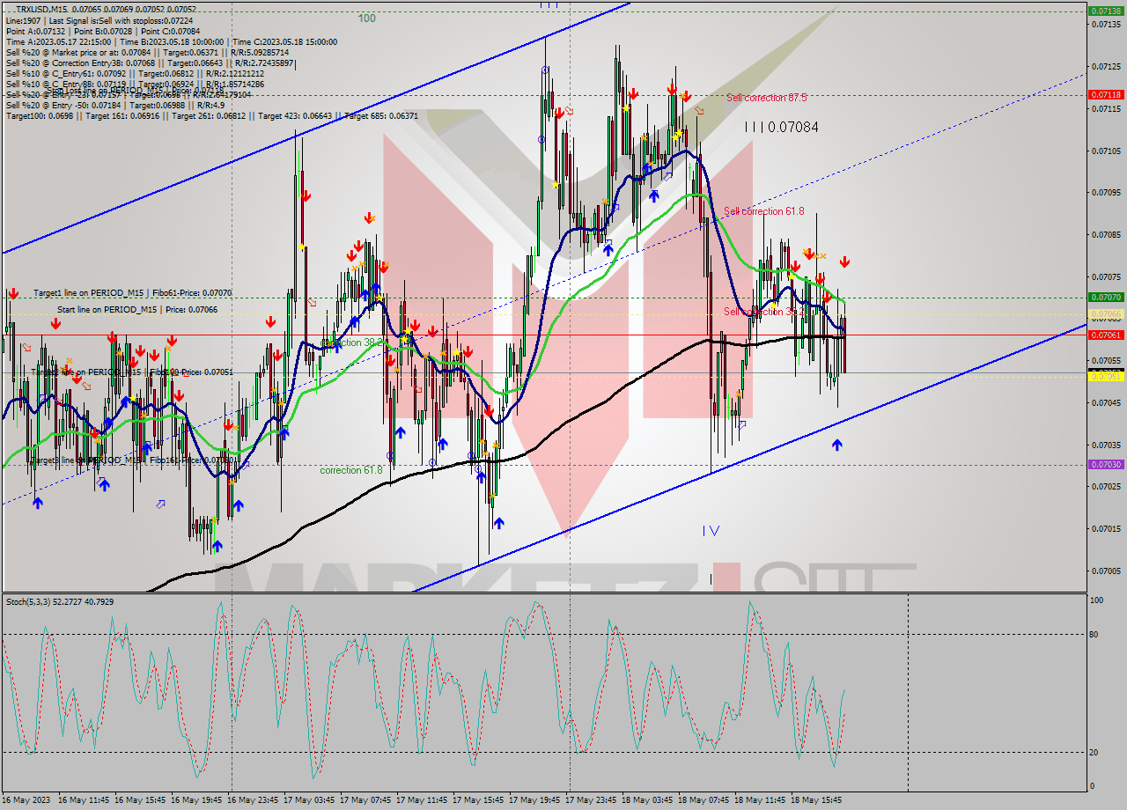
Task: Click the 'Stoch(5,3,3) 52.2727 40.7929' indicator label
Action: click(x=60, y=601)
